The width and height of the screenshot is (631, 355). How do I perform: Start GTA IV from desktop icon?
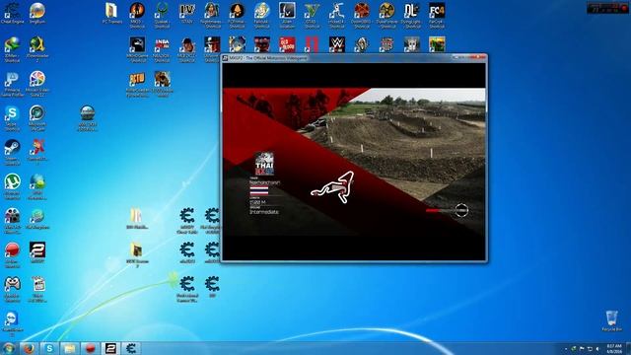tap(186, 13)
